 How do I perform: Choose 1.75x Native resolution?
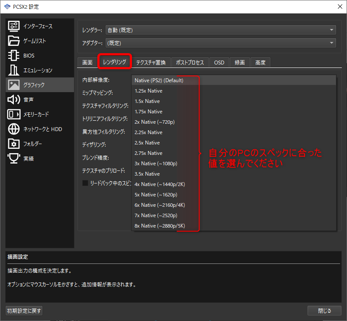(x=234, y=112)
